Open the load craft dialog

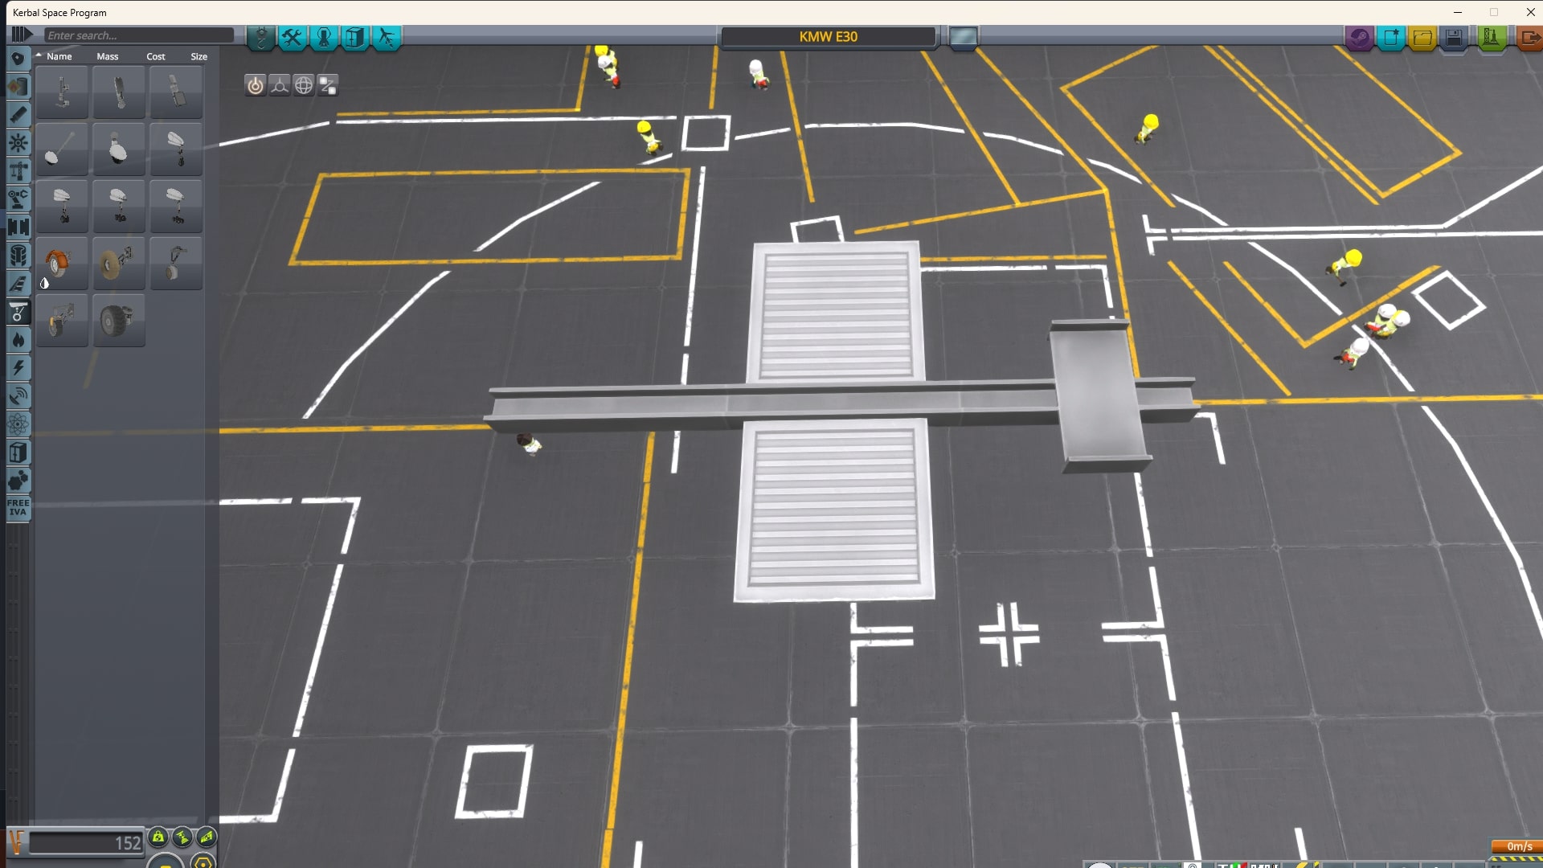pyautogui.click(x=1422, y=38)
